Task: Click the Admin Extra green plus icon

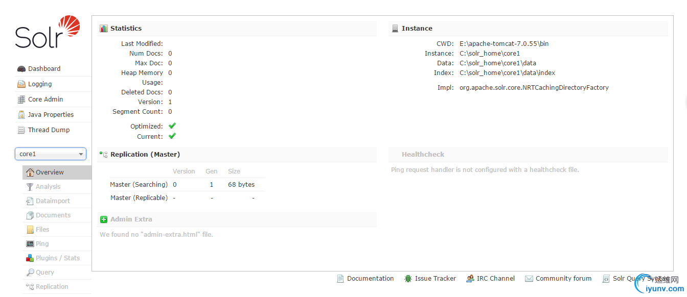Action: coord(104,219)
